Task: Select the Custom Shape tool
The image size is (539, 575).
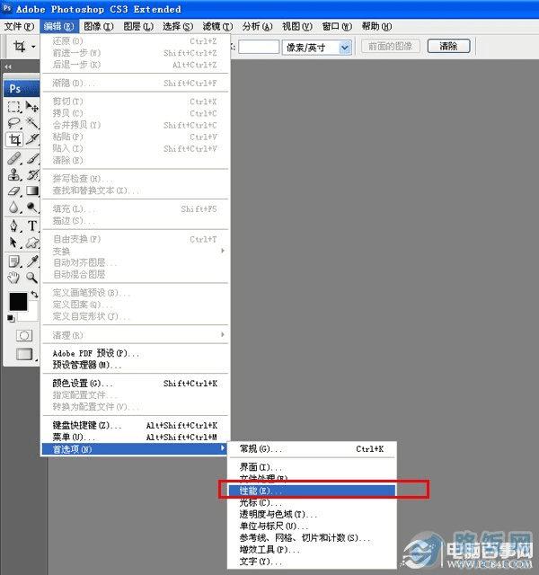Action: 32,243
